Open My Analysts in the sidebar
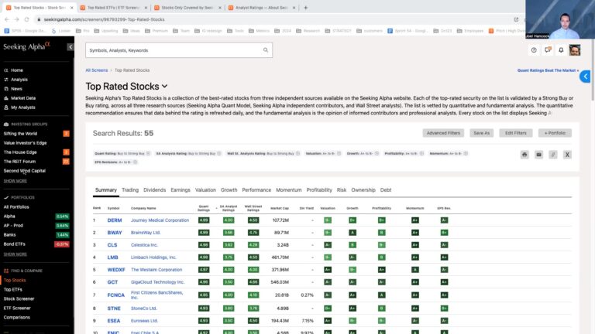The height and width of the screenshot is (334, 595). coord(22,107)
